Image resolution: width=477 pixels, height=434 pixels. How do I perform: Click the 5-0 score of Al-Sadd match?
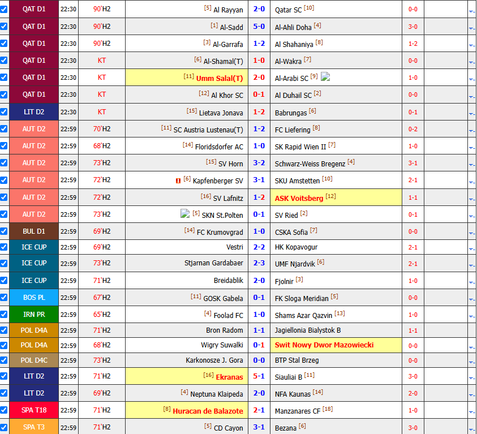[259, 27]
